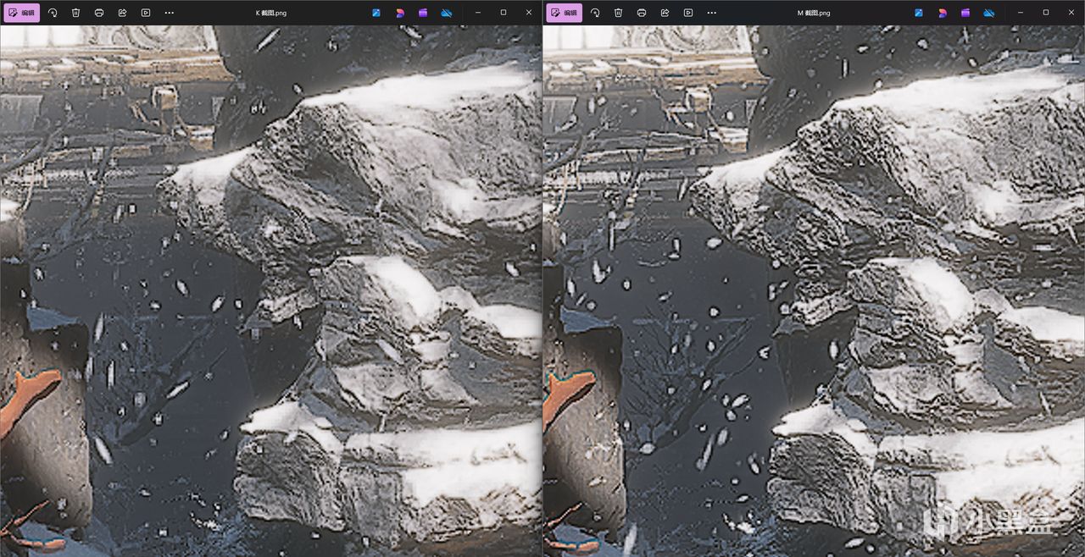Print the M 截图.png image

(642, 13)
